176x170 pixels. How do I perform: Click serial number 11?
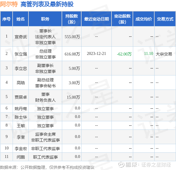7,156
